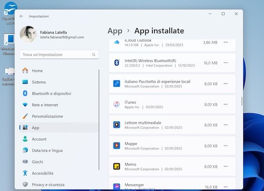Viewport: 264px width, 191px height.
Task: Click the back arrow in Impostazioni
Action: coord(21,16)
